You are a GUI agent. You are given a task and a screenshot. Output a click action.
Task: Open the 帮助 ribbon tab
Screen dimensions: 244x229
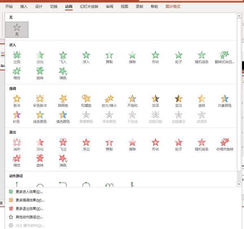(155, 7)
